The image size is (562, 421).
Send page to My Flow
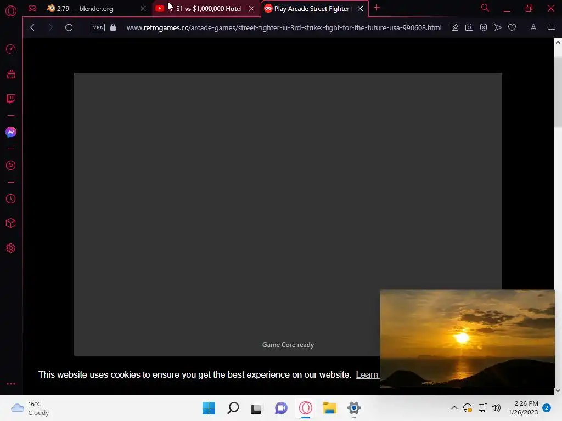[x=498, y=27]
